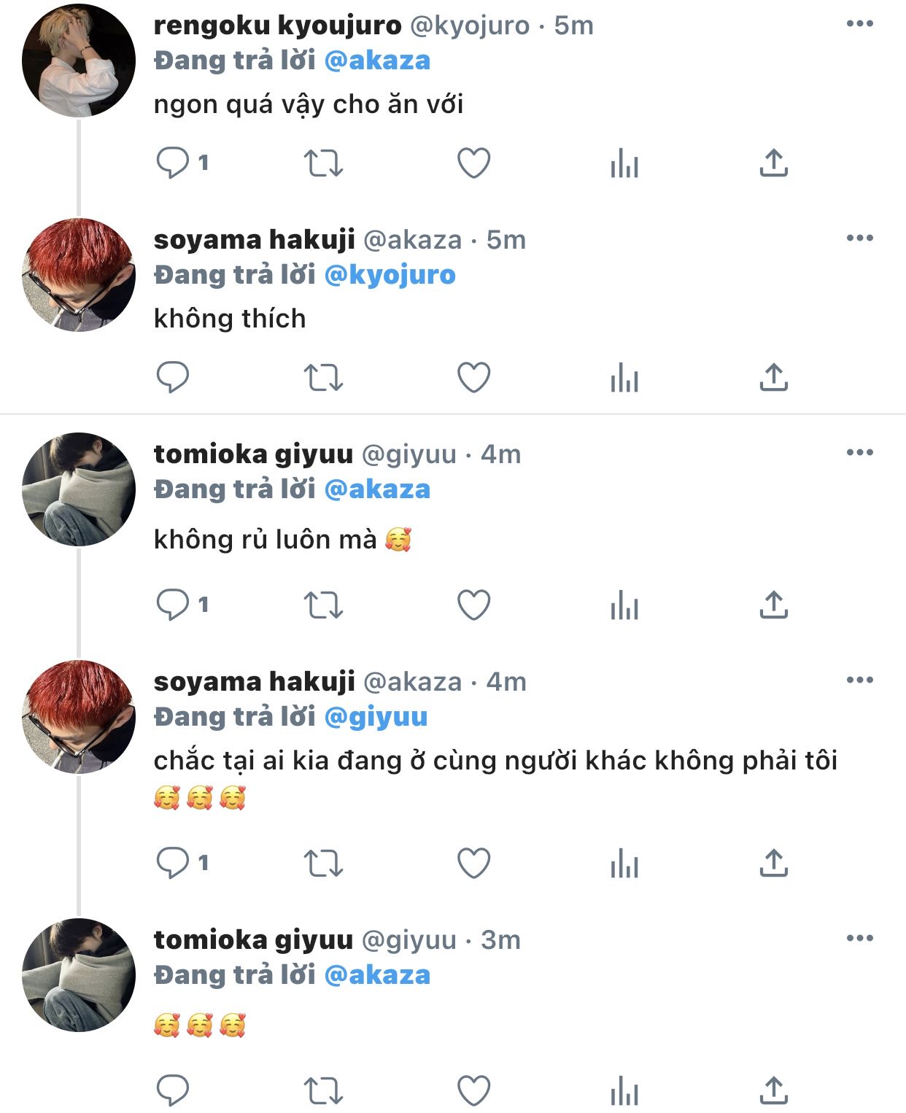The height and width of the screenshot is (1113, 906).
Task: Open the @kyojuro mention link
Action: coord(390,275)
